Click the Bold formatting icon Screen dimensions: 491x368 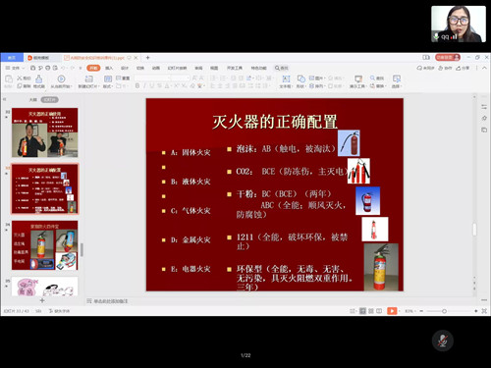[x=137, y=85]
